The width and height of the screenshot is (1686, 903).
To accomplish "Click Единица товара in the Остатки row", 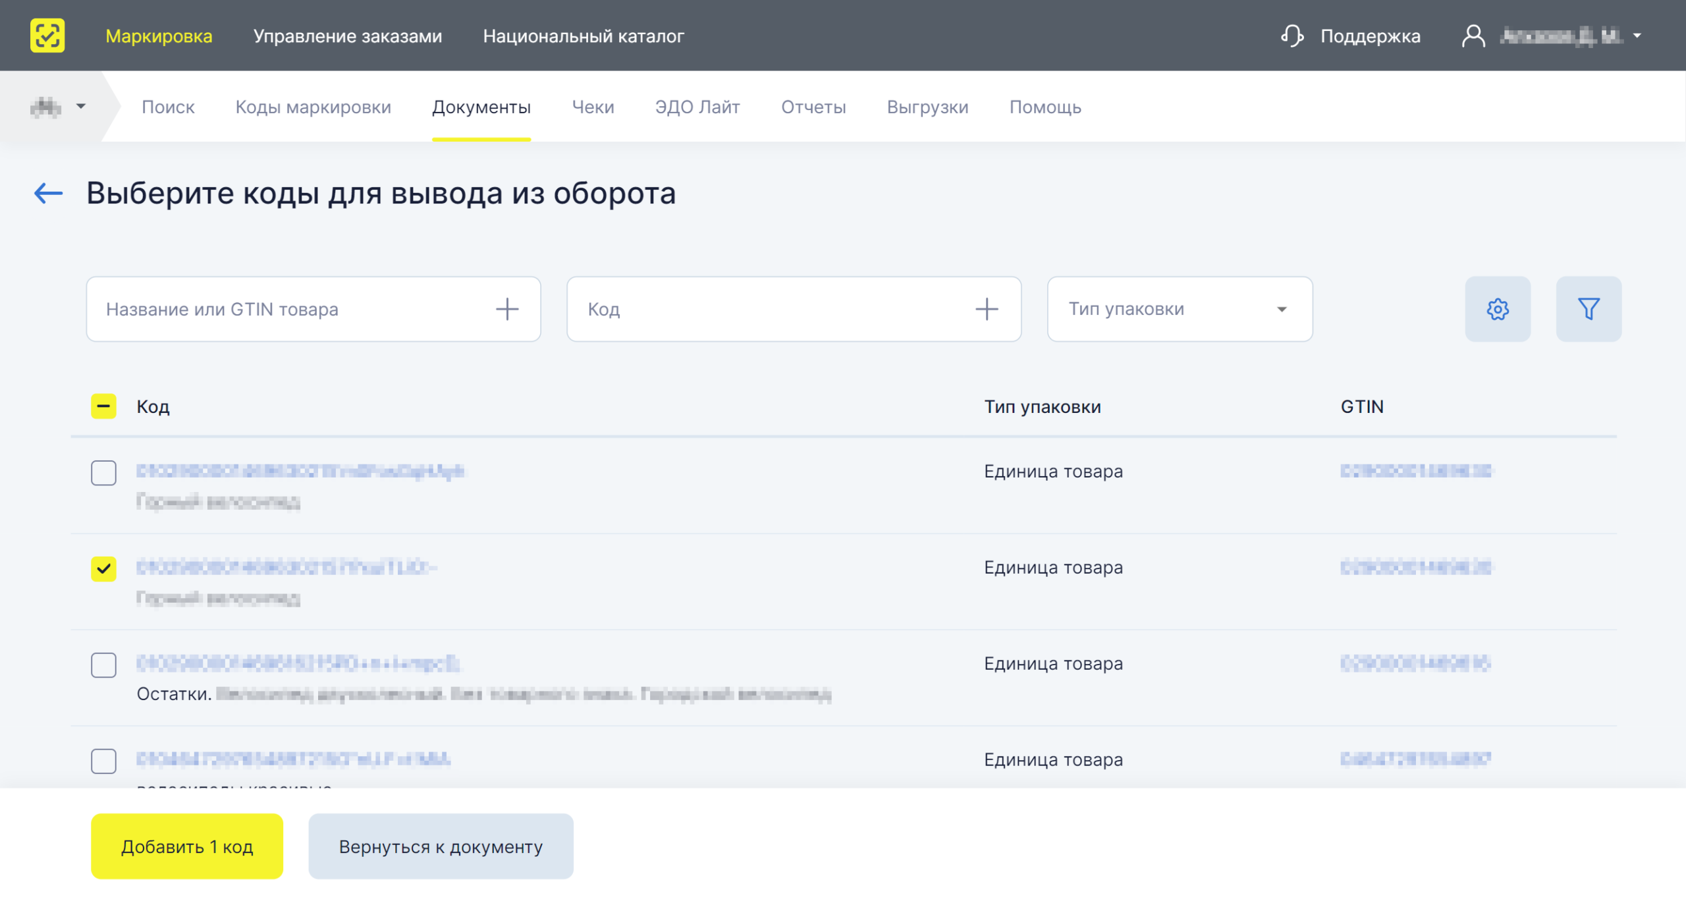I will click(x=1053, y=663).
